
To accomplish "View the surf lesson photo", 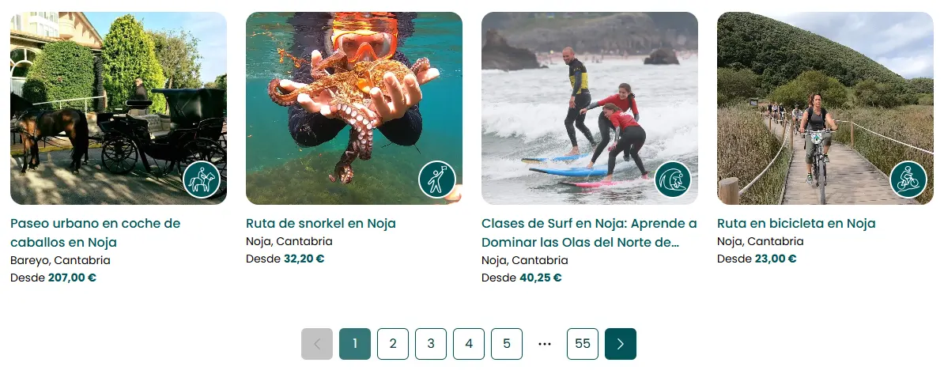I will point(589,108).
